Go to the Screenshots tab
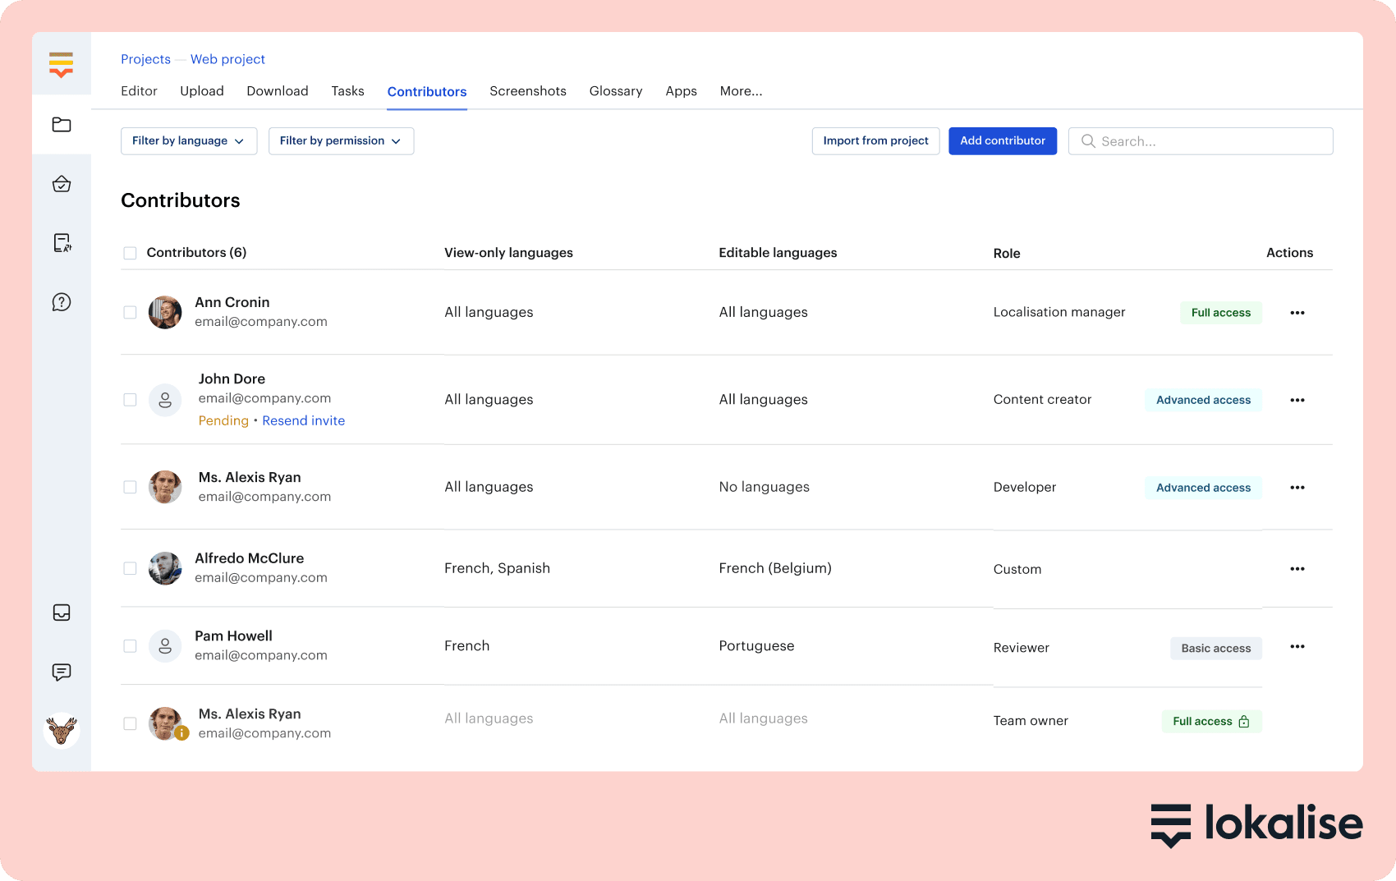This screenshot has width=1396, height=881. pyautogui.click(x=527, y=91)
